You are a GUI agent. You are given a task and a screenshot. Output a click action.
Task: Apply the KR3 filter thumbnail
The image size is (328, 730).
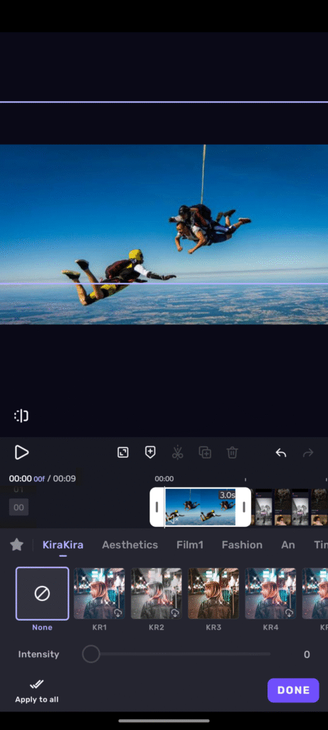[213, 593]
